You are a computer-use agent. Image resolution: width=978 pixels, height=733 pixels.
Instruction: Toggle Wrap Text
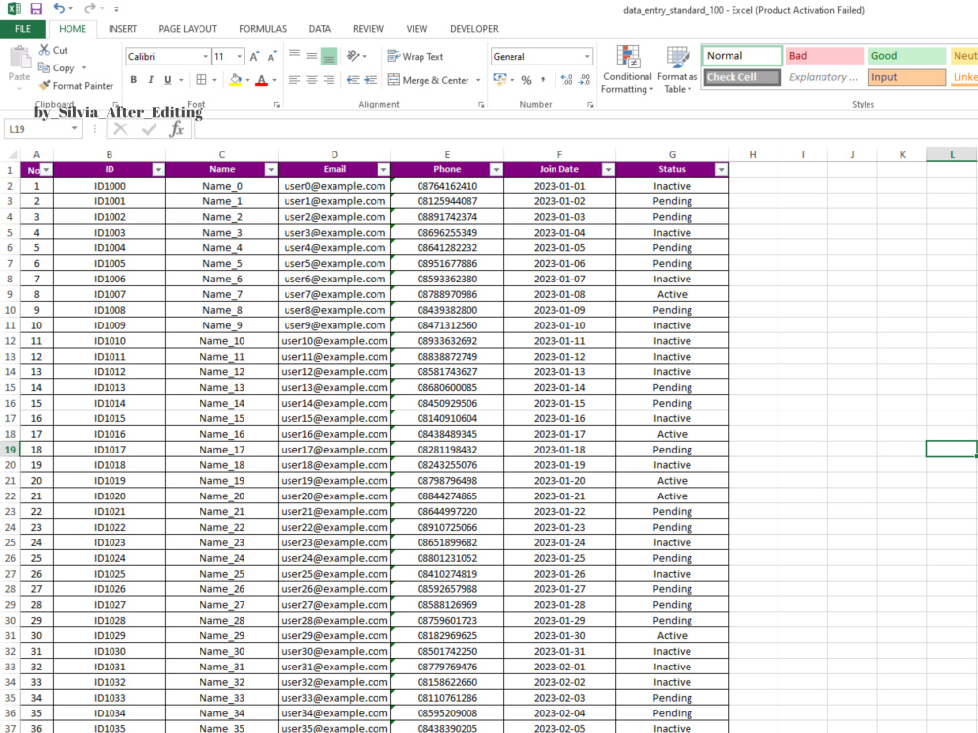pos(416,56)
